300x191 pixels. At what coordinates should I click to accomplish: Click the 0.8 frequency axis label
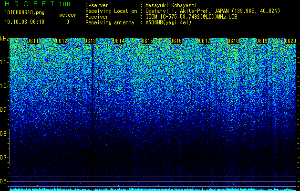[4, 134]
